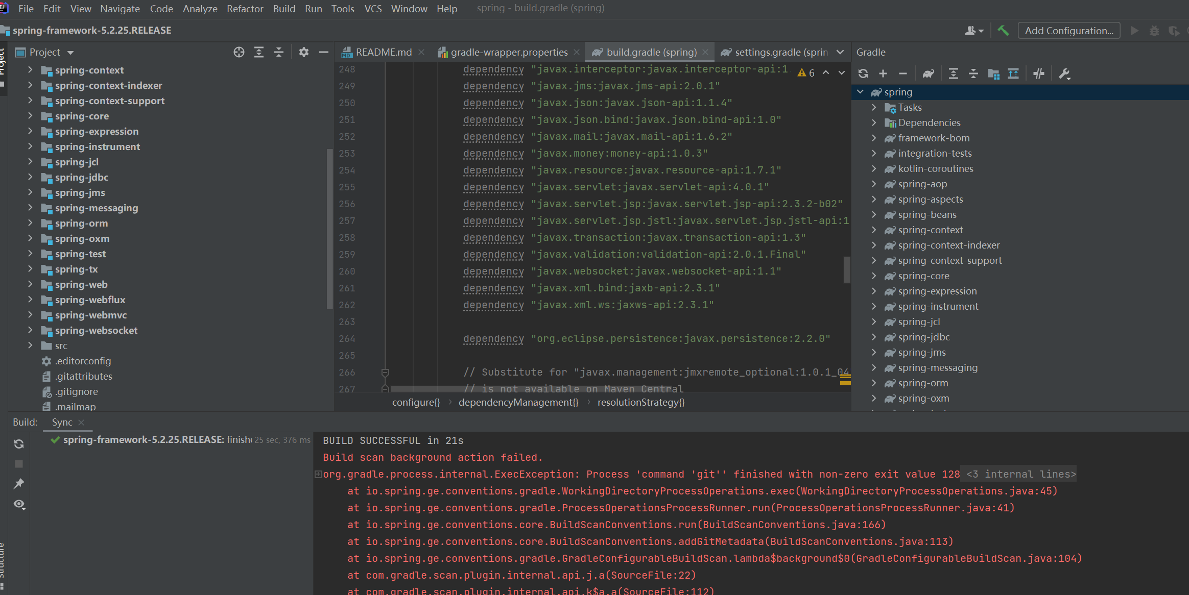Click the fold marker at line 266
1189x595 pixels.
pos(385,373)
